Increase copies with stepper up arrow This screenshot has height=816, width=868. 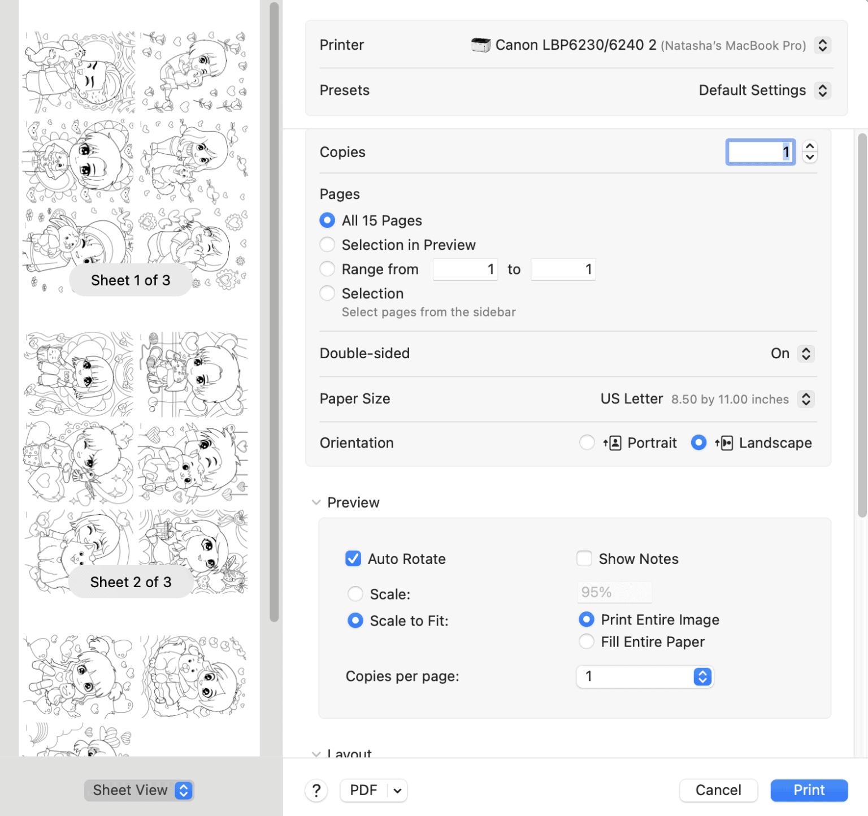pyautogui.click(x=810, y=146)
